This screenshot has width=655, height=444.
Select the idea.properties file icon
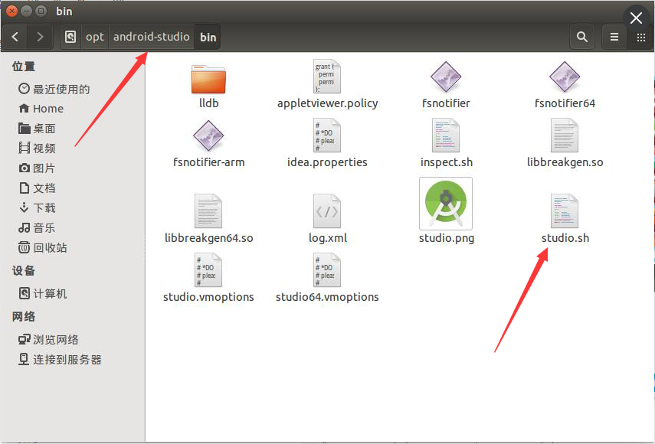pyautogui.click(x=327, y=135)
